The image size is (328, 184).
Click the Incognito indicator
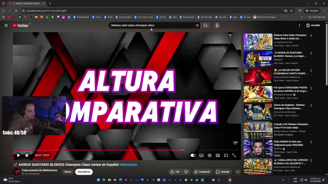(x=312, y=11)
